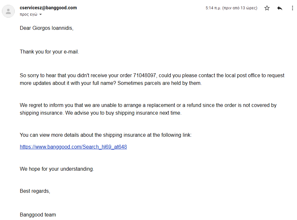297x220 pixels.
Task: Click the greeting line Dear Giorgos Ioannidis
Action: tap(47, 28)
